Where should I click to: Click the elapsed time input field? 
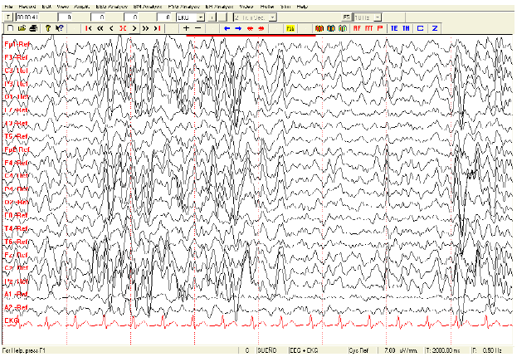coord(27,17)
